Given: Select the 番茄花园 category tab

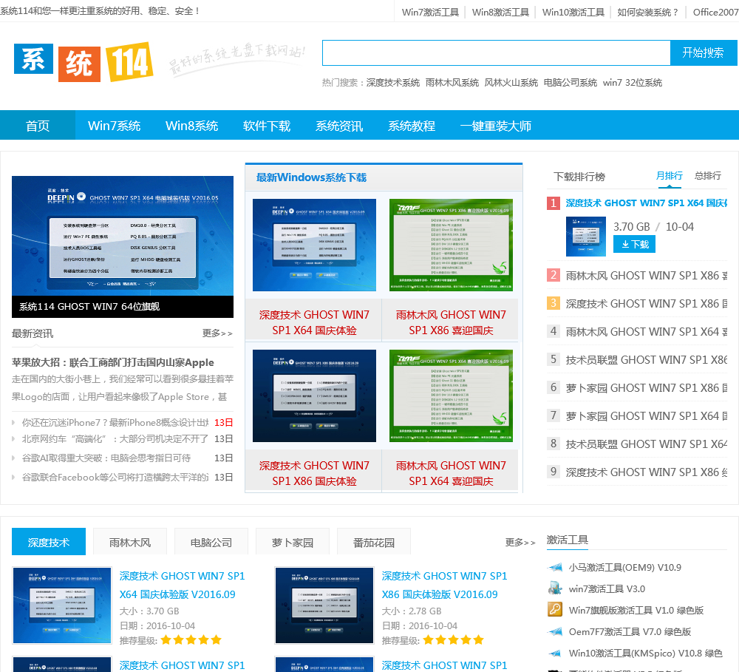Looking at the screenshot, I should (374, 543).
